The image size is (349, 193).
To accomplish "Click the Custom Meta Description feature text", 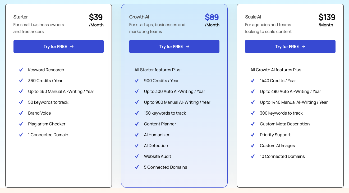I will point(285,124).
